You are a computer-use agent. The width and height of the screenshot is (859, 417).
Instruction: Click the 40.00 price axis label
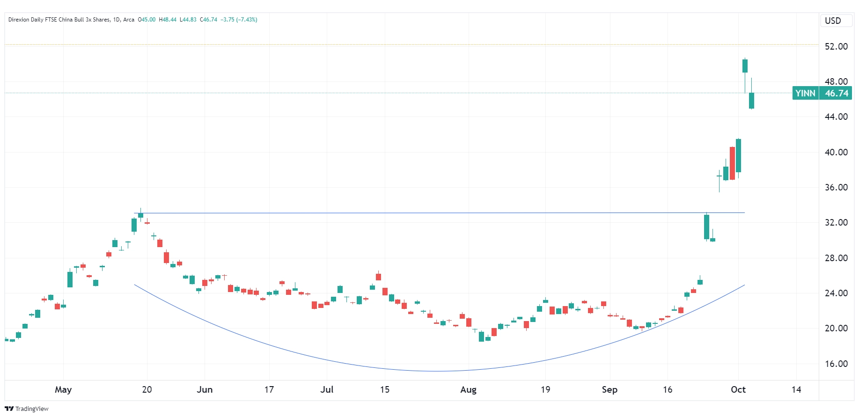836,152
